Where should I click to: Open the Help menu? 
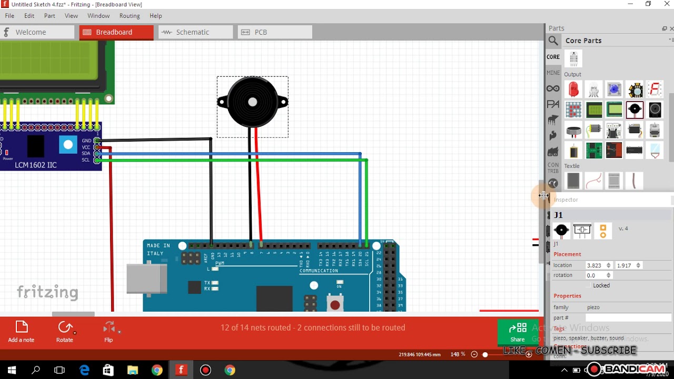pos(155,16)
